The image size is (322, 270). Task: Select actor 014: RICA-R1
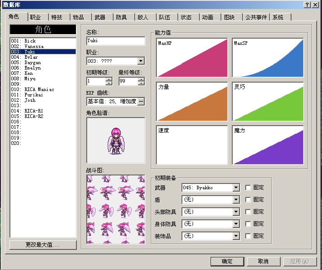click(43, 111)
